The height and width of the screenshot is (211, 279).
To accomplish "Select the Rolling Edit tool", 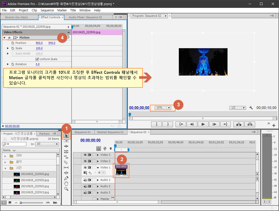I will tap(66, 152).
